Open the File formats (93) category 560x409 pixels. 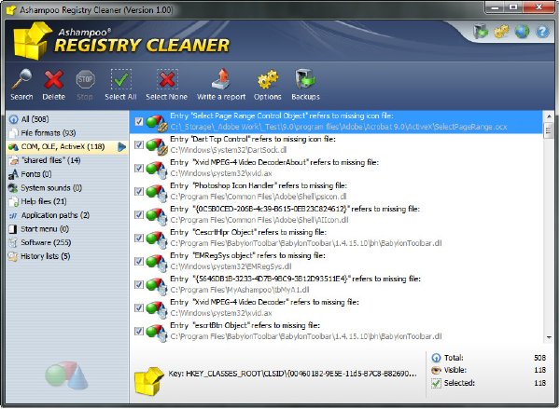click(x=67, y=133)
